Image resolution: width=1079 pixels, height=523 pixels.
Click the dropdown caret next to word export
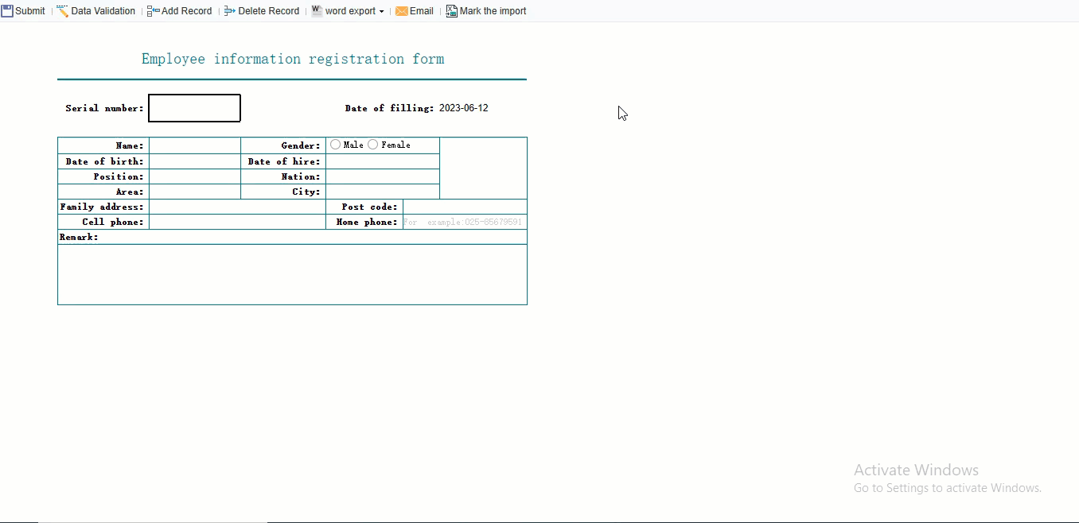point(382,10)
